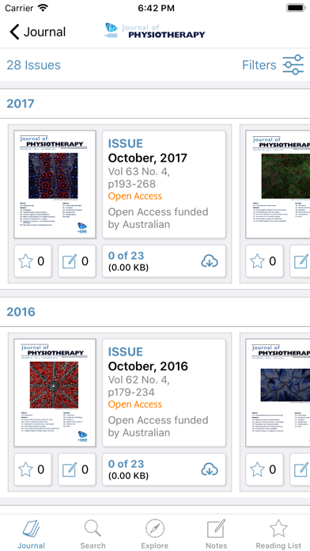Open the Filters slider icon
Viewport: 310px width, 551px height.
click(x=293, y=65)
